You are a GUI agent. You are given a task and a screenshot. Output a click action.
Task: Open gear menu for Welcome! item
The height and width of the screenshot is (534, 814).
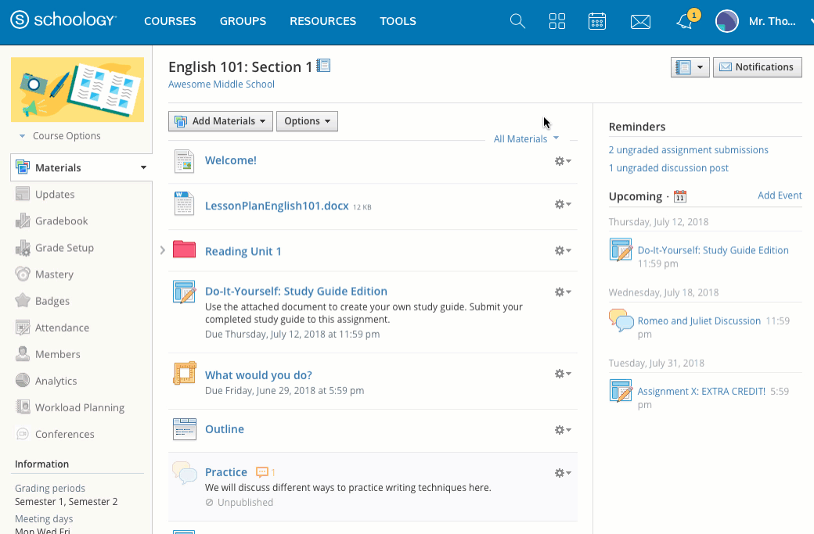tap(562, 161)
